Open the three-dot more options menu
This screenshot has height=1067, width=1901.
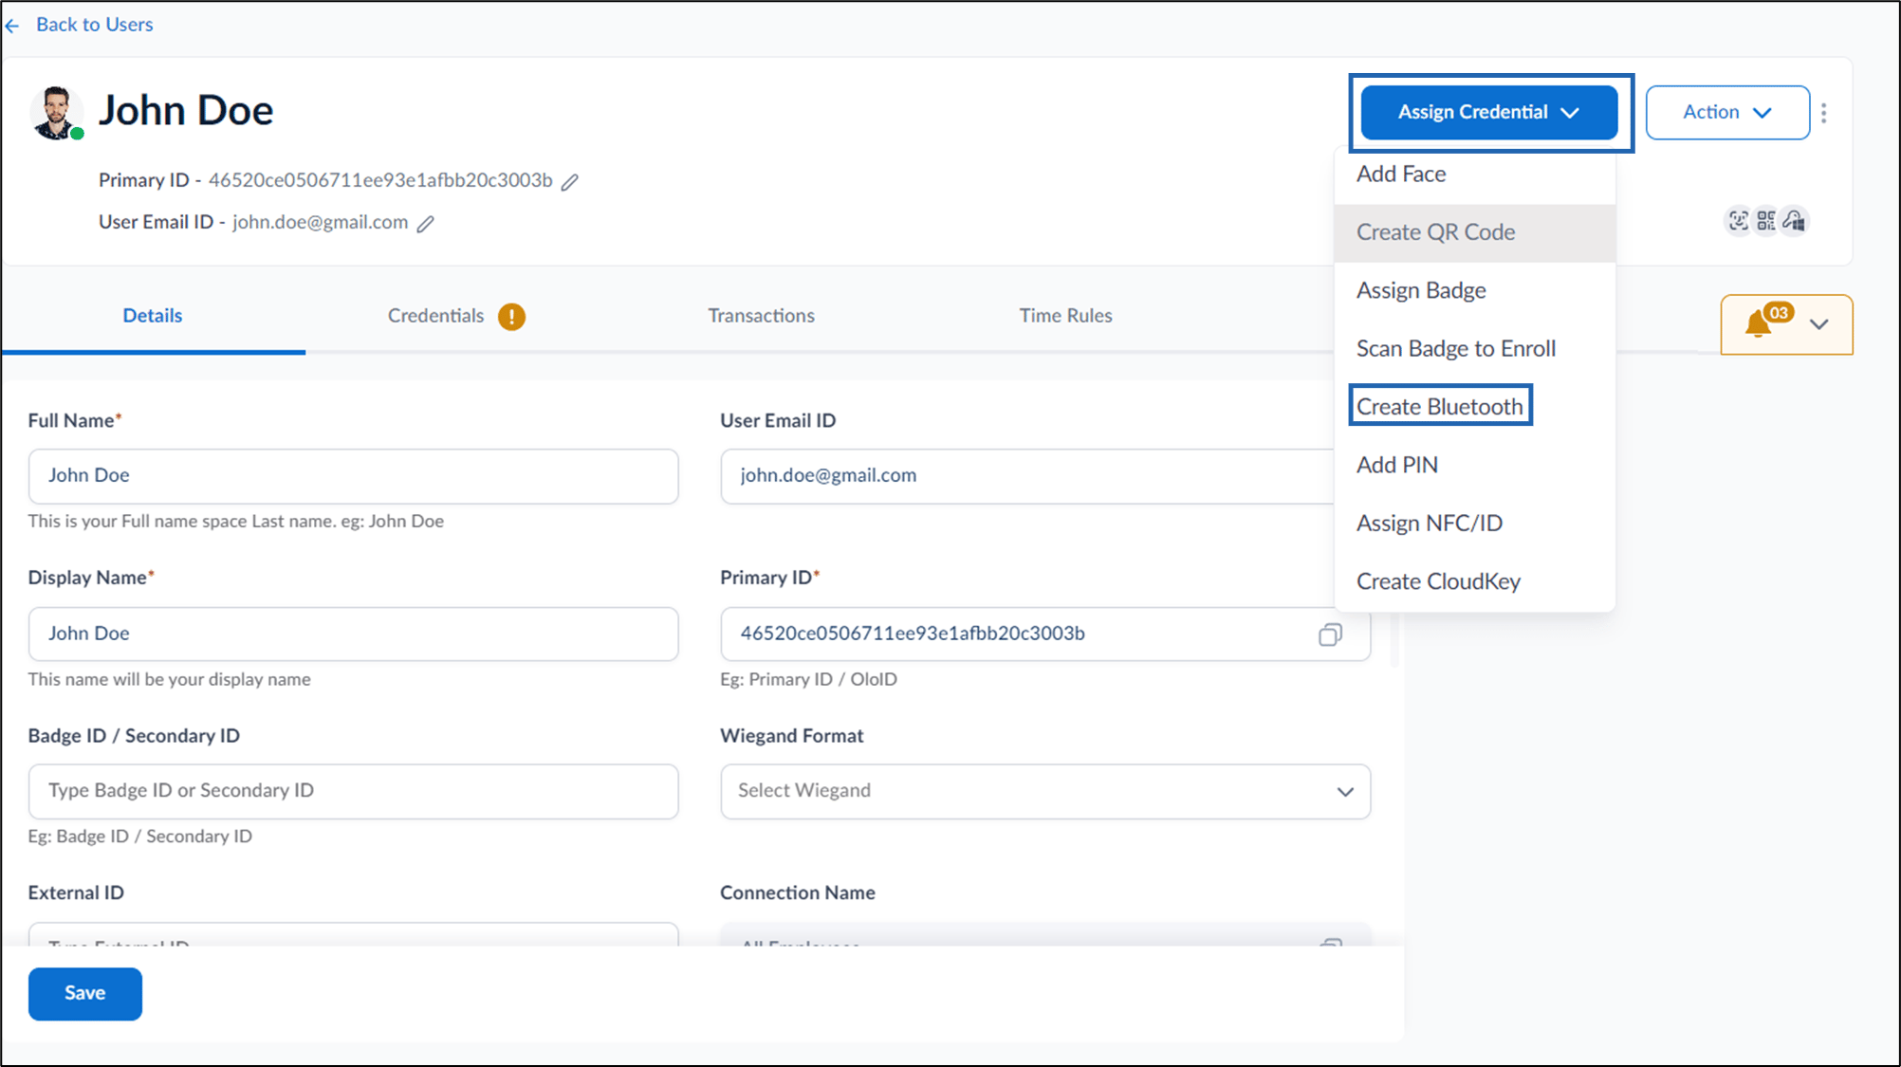1823,113
